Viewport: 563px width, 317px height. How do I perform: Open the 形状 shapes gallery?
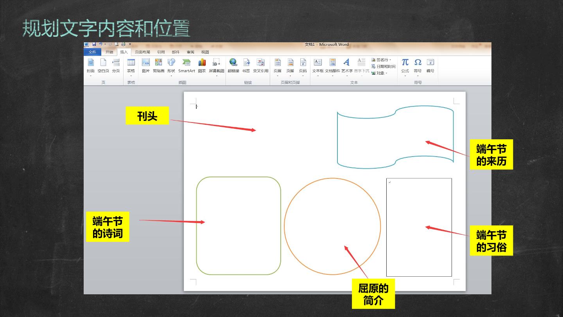(171, 67)
